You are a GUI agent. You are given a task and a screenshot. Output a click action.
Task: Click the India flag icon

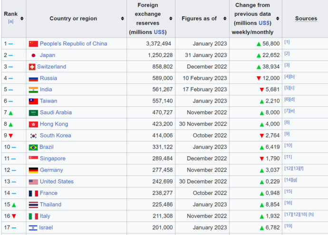pos(33,90)
